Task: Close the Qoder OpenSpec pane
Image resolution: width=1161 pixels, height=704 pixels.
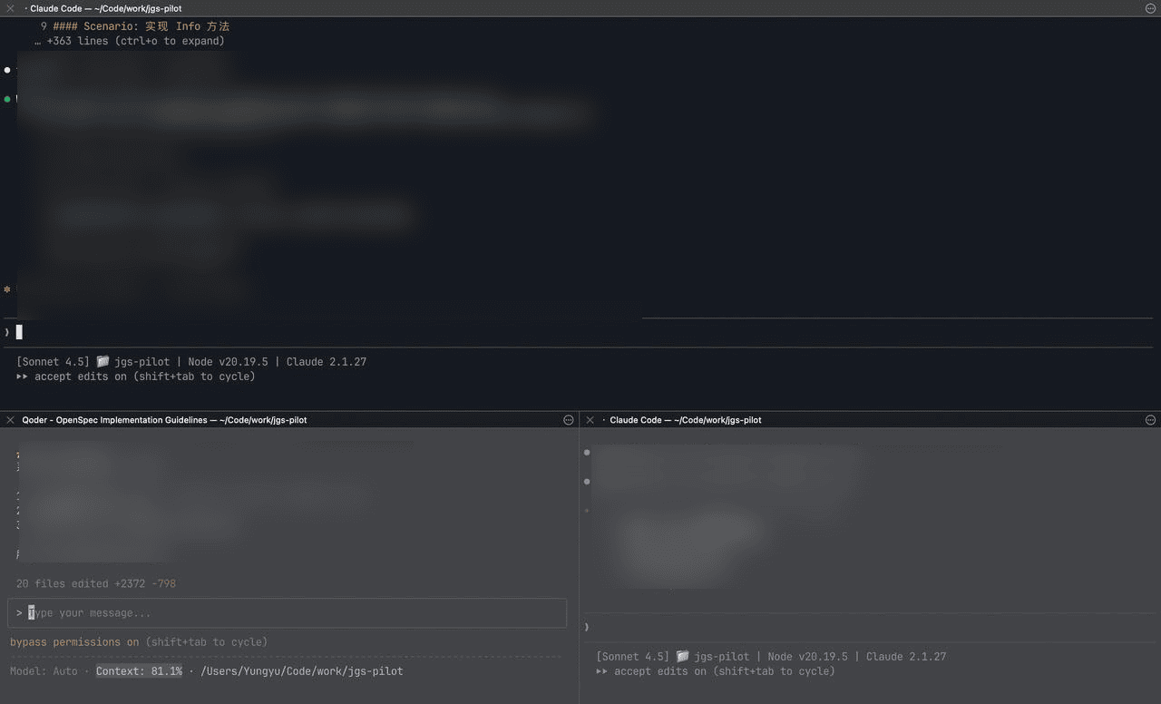Action: click(11, 420)
